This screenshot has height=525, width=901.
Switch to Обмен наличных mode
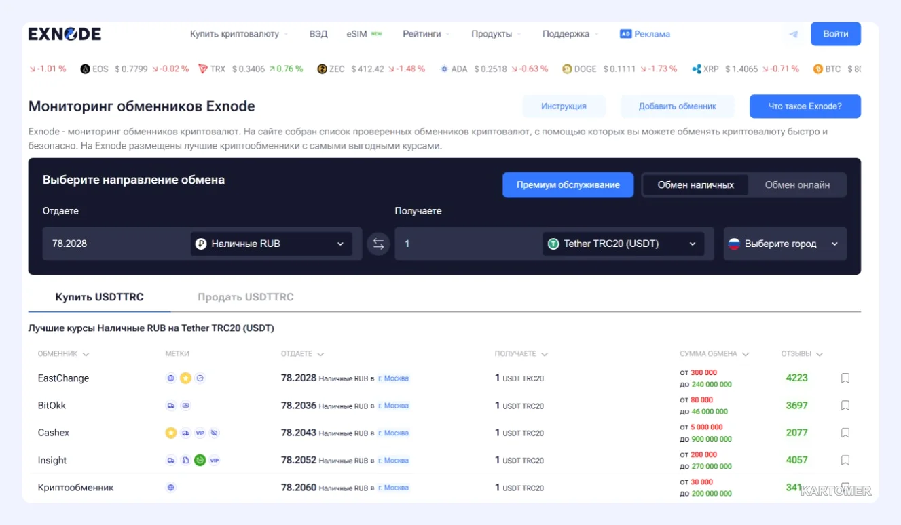coord(696,184)
